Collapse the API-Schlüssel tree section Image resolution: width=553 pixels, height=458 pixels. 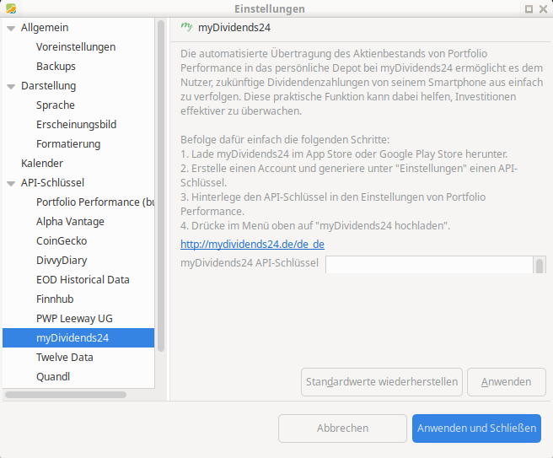(x=11, y=184)
